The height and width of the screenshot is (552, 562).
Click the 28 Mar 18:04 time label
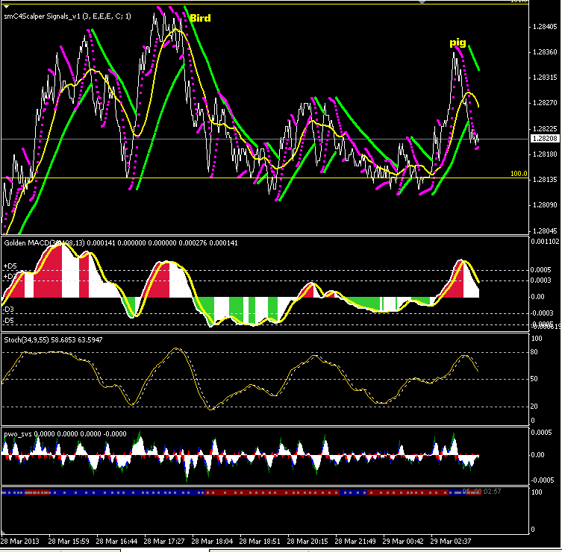point(212,542)
